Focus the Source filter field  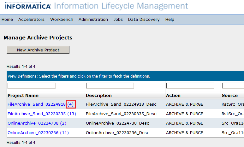(x=233, y=86)
